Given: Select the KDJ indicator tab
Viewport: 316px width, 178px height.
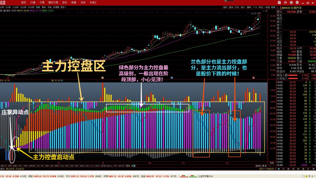Looking at the screenshot, I should click(87, 166).
